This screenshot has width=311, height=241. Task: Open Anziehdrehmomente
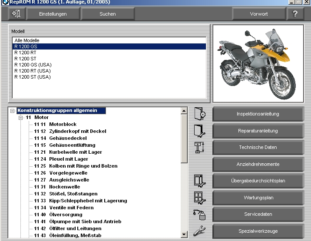tap(258, 164)
